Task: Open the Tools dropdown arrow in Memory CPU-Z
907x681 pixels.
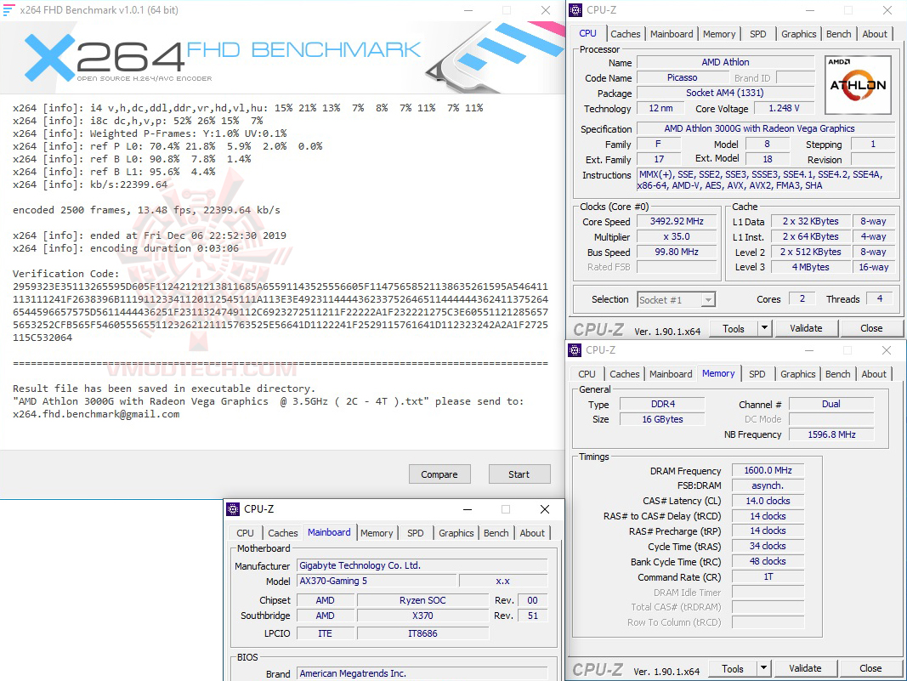Action: 763,668
